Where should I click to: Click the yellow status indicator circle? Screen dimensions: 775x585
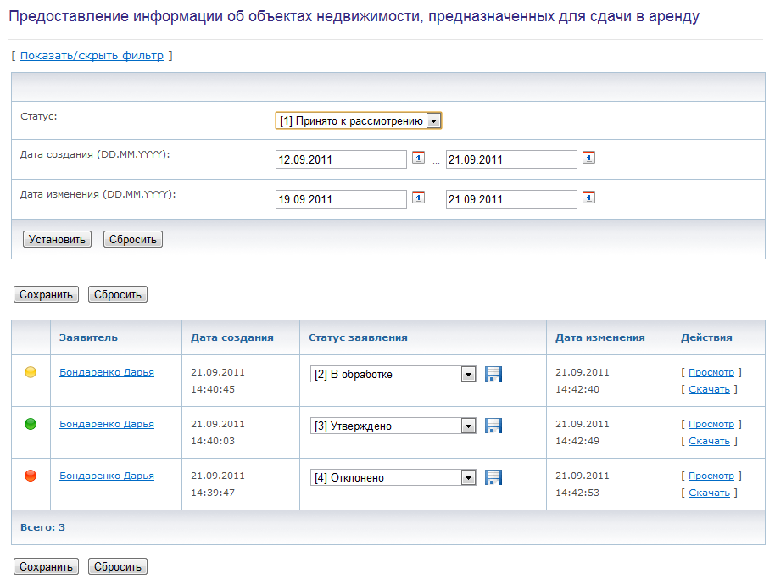(x=31, y=372)
